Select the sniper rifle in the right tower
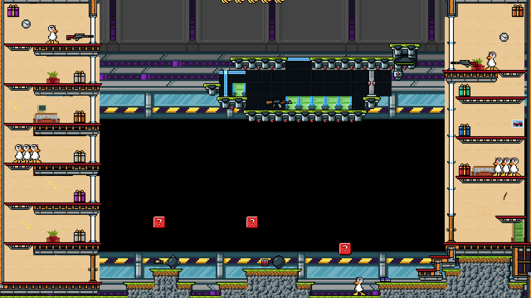531x298 pixels. pyautogui.click(x=464, y=63)
